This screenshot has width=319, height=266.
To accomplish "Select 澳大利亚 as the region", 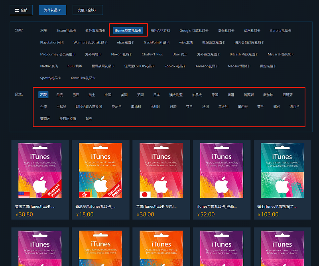I will click(176, 95).
